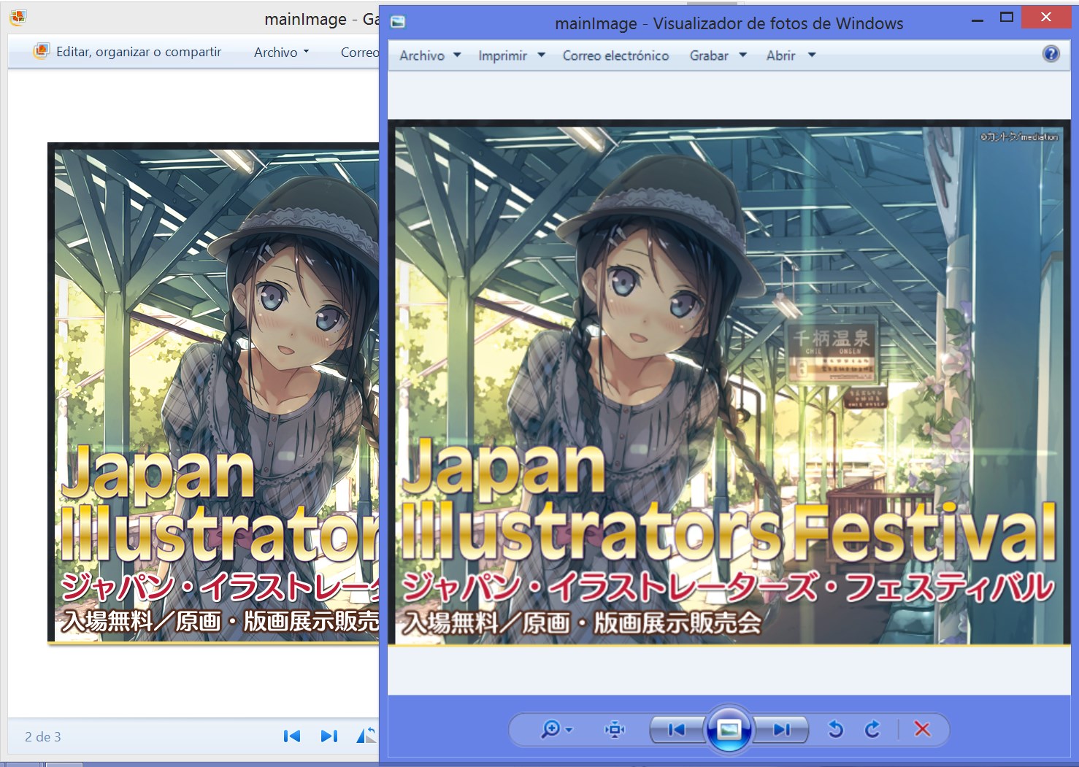Click the image in the background Gallery window
Screen dimensions: 1079x767
click(213, 394)
